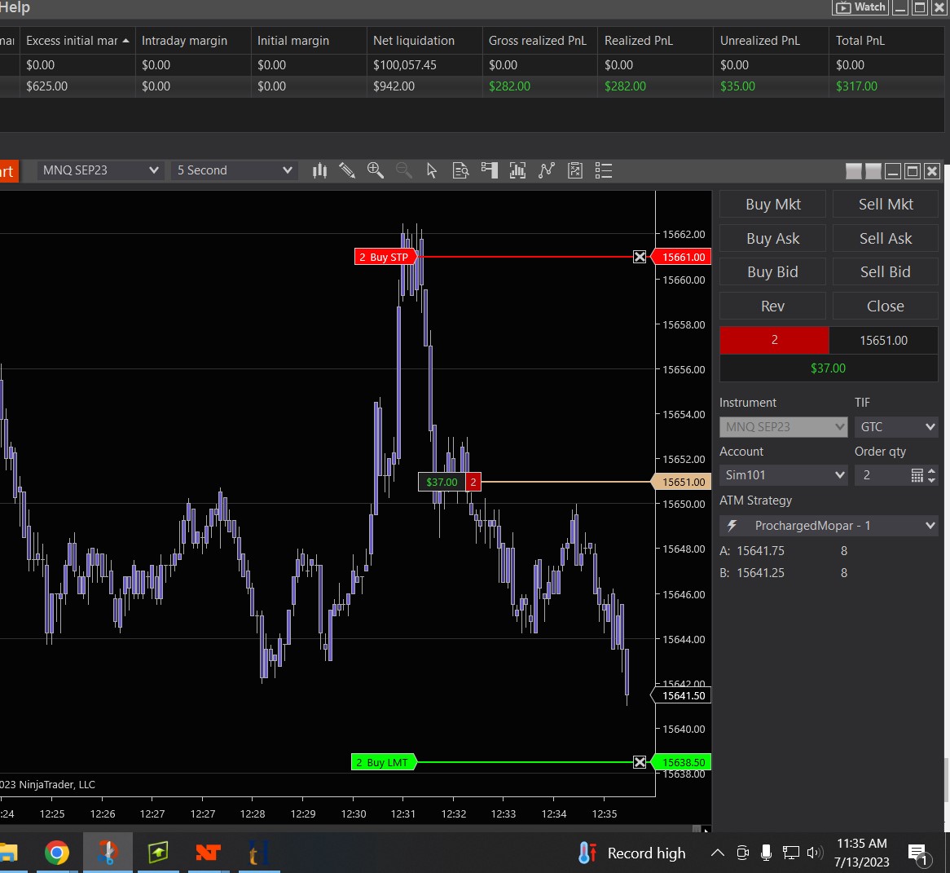Open the 5 Second interval dropdown
The image size is (950, 873).
point(234,170)
